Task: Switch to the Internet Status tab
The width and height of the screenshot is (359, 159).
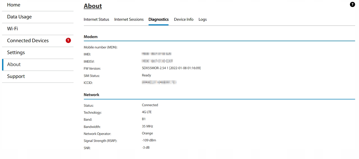Action: (96, 19)
